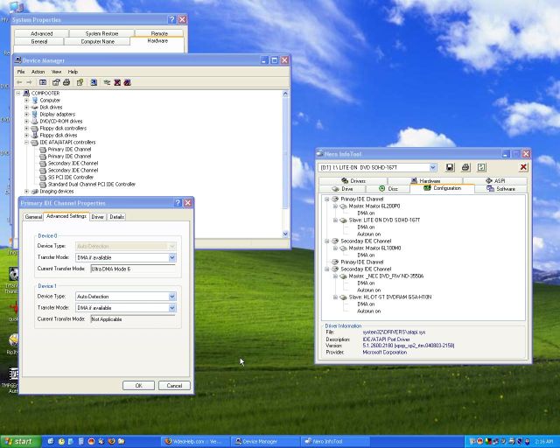Click the Current Transfer Mode field showing Ultra DMA Mode 6
The image size is (560, 448).
tap(133, 269)
